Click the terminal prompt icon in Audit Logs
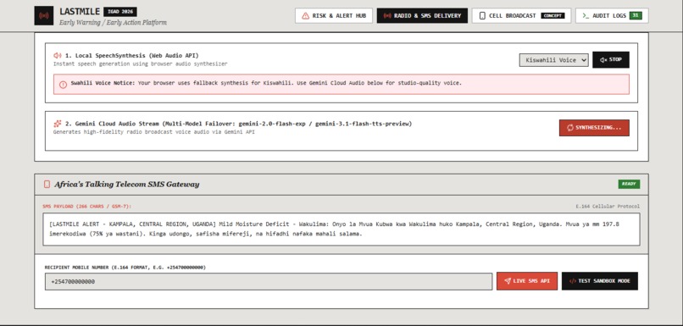This screenshot has width=683, height=326. pos(586,16)
